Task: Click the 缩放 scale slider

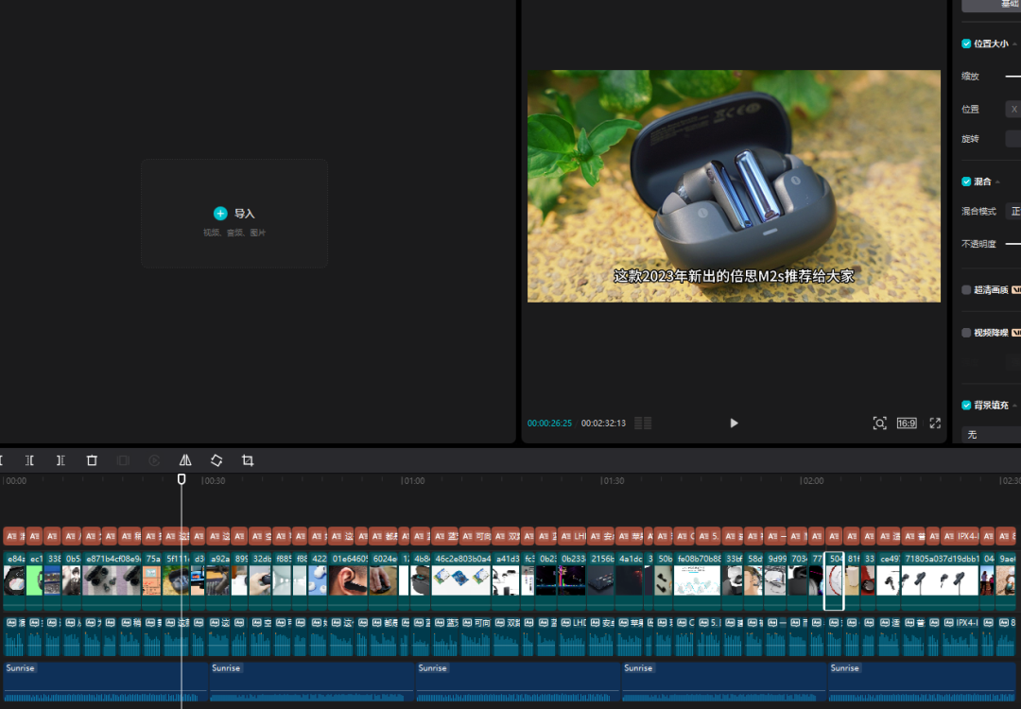Action: [1013, 77]
